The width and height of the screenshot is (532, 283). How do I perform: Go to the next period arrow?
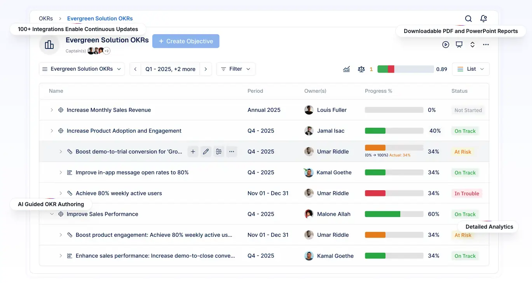tap(206, 69)
